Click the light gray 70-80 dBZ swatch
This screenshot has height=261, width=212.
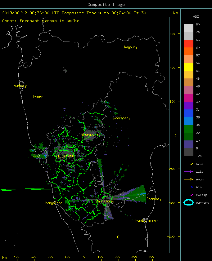(x=188, y=28)
